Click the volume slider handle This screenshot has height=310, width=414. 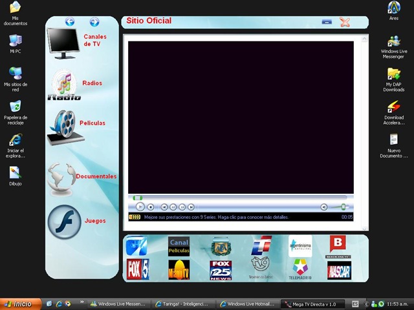pos(343,207)
